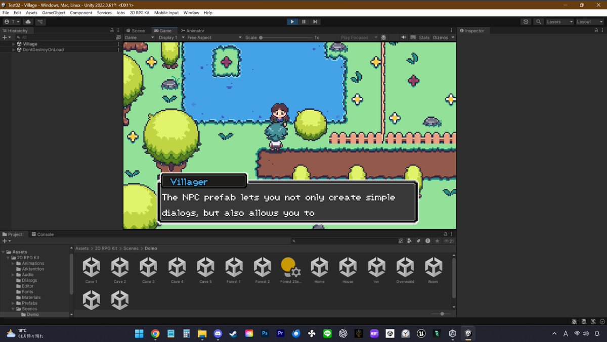The image size is (607, 342).
Task: Open the Village scene options kebab menu
Action: 118,44
